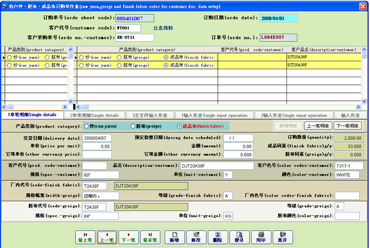Image resolution: width=370 pixels, height=248 pixels.
Task: Select finish fabric radio in details panel
Action: (x=179, y=126)
